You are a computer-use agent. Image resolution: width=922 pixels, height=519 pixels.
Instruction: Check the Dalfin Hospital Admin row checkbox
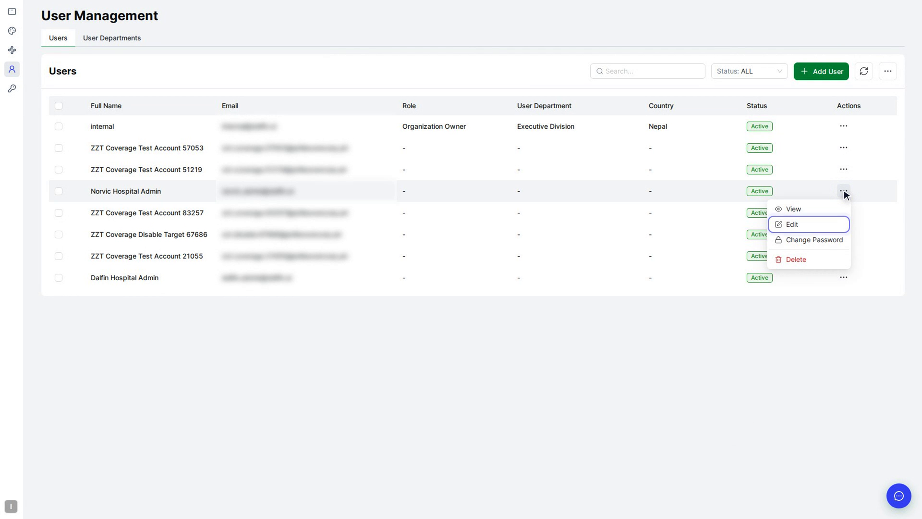59,278
